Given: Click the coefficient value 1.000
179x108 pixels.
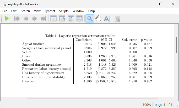Looking at the screenshot, I should tap(88, 52).
